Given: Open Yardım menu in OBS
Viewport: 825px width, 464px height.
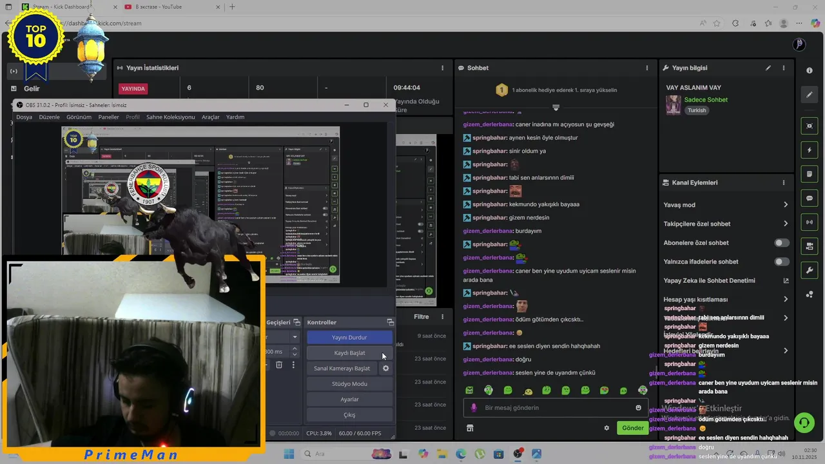Looking at the screenshot, I should click(x=235, y=117).
